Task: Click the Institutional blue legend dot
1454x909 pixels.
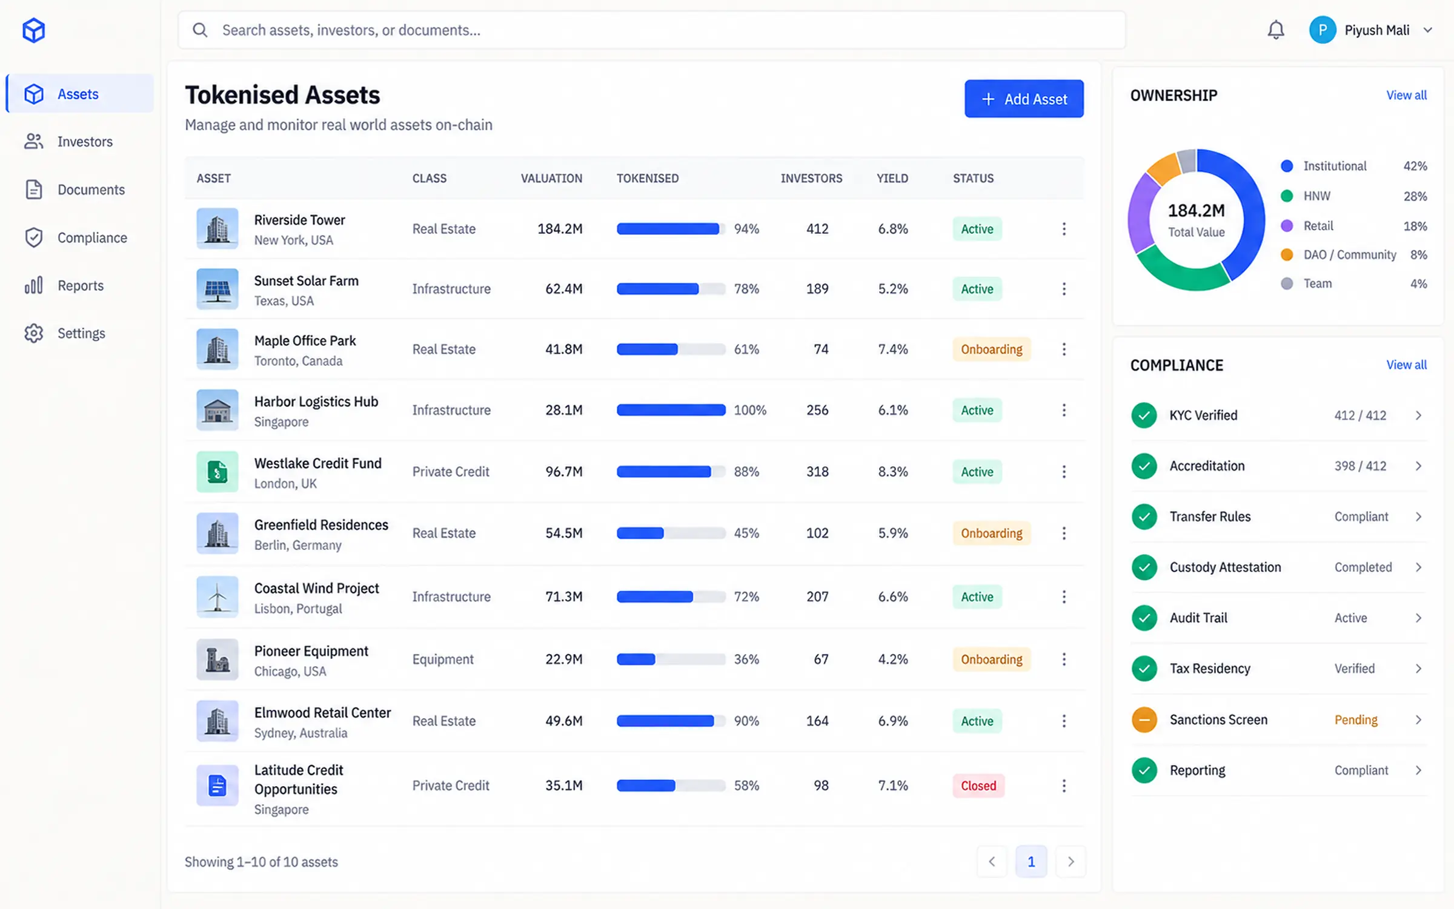Action: coord(1287,166)
